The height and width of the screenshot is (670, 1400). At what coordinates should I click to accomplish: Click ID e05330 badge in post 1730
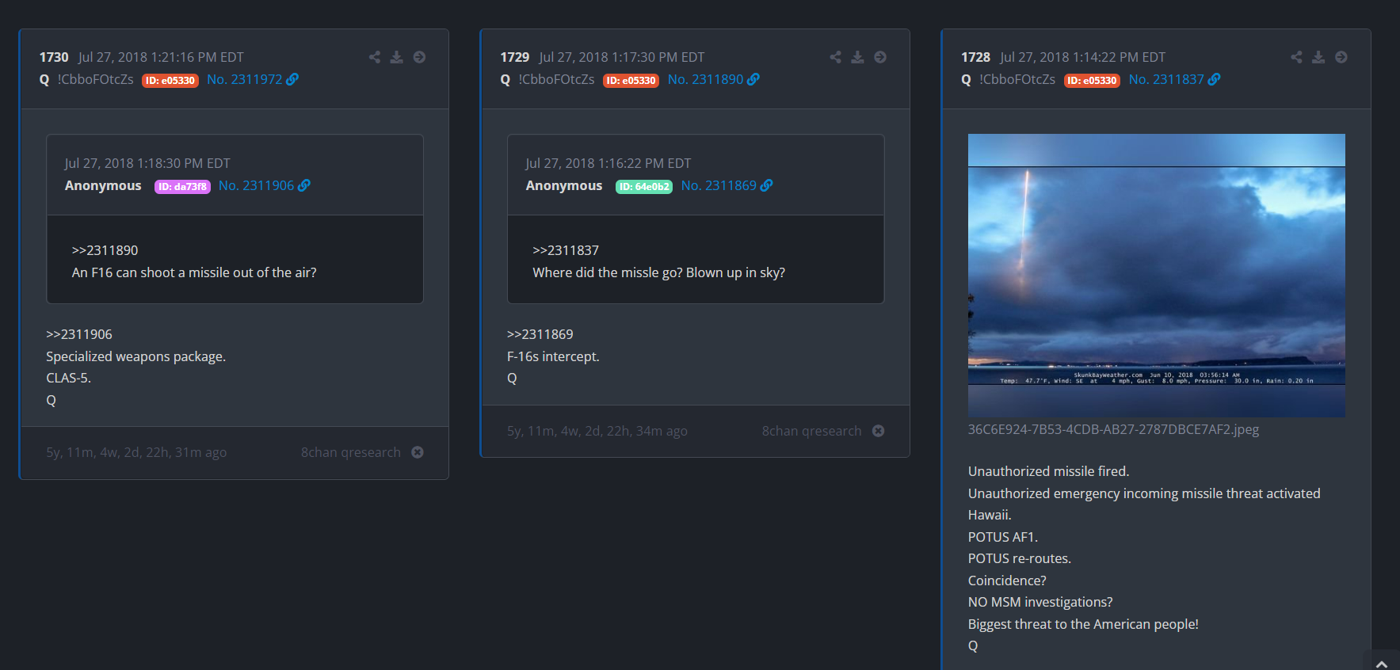coord(170,80)
